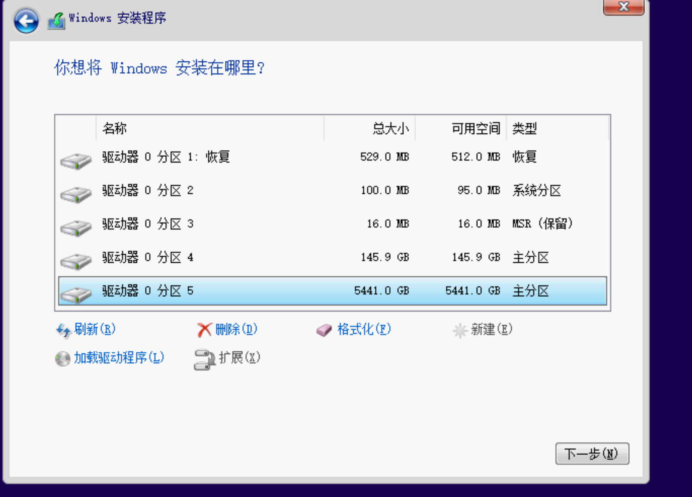The image size is (692, 497).
Task: Go back using the blue arrow button
Action: click(26, 21)
